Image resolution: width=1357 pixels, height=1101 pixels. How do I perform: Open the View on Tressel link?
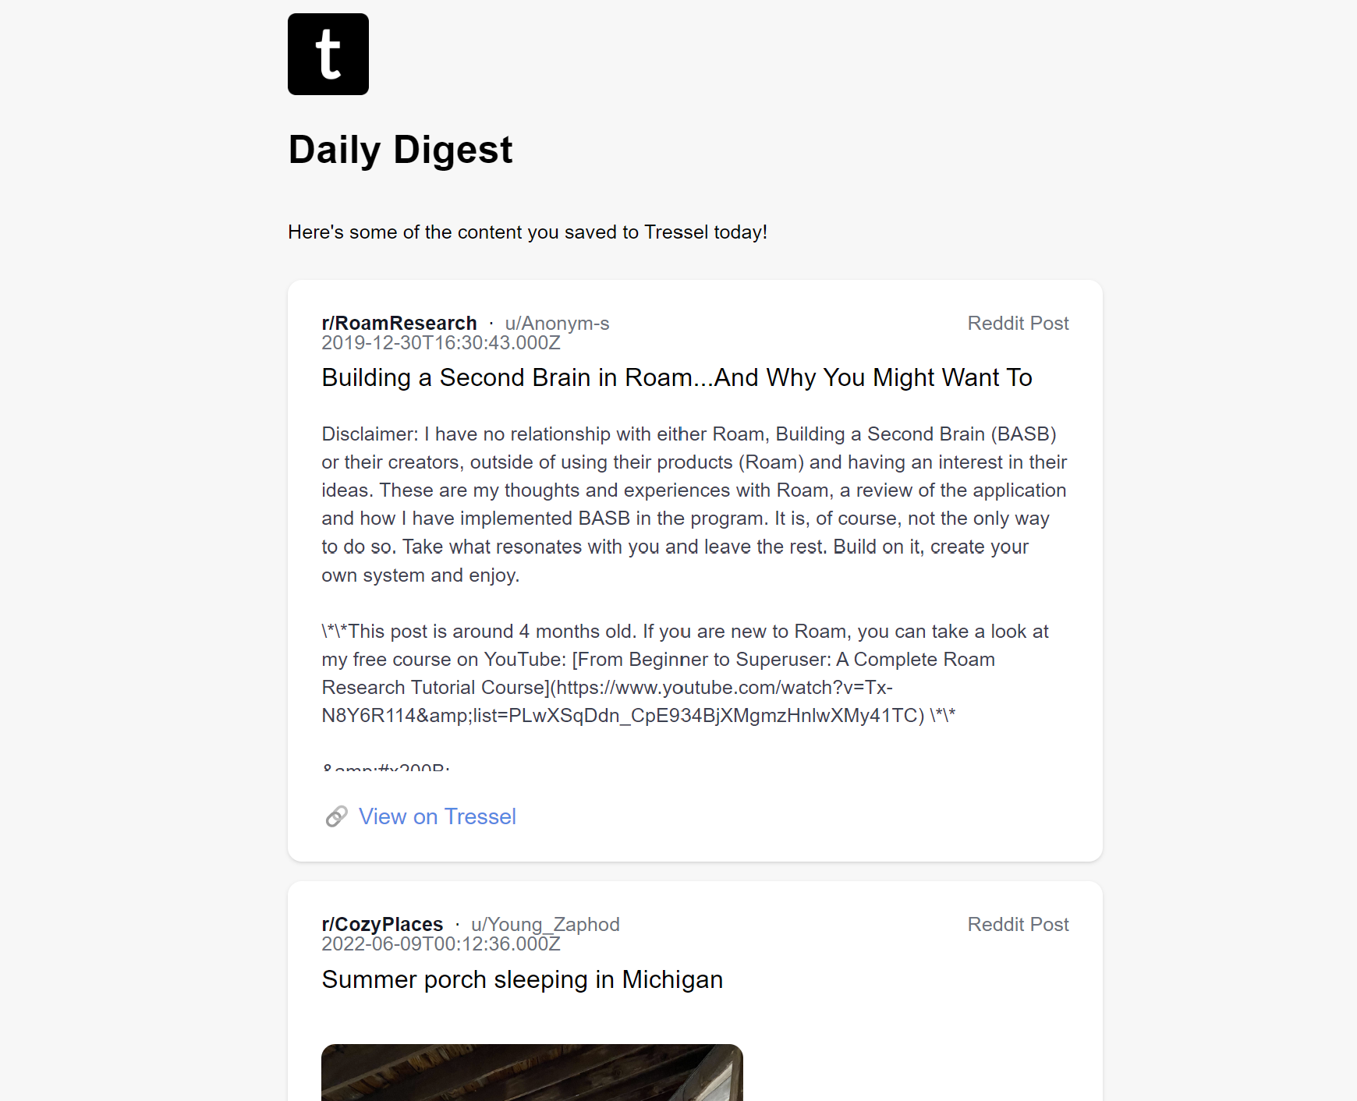click(437, 816)
